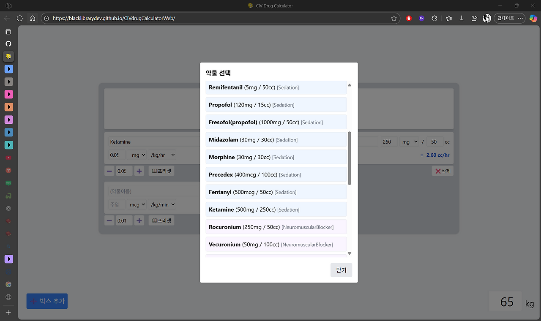Select Rocuronium (250mg / 50cc)

(276, 227)
